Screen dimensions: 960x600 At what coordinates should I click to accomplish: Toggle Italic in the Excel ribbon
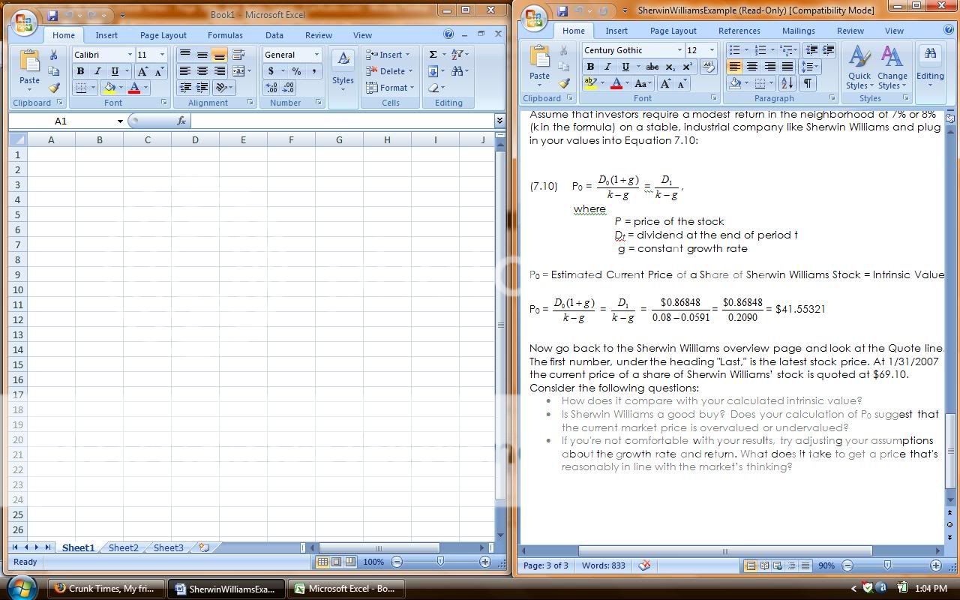(x=97, y=71)
